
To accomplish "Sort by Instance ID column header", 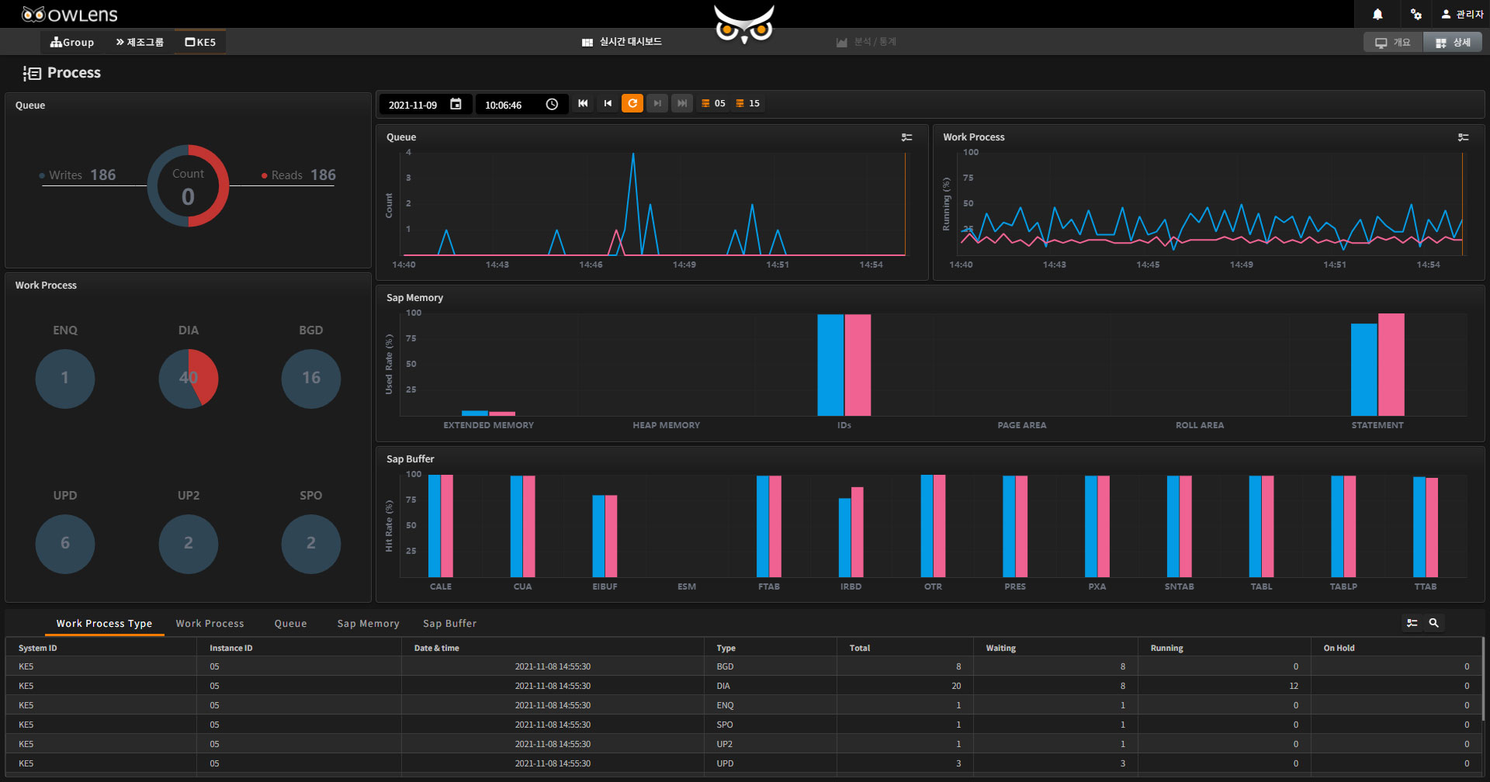I will pos(299,648).
